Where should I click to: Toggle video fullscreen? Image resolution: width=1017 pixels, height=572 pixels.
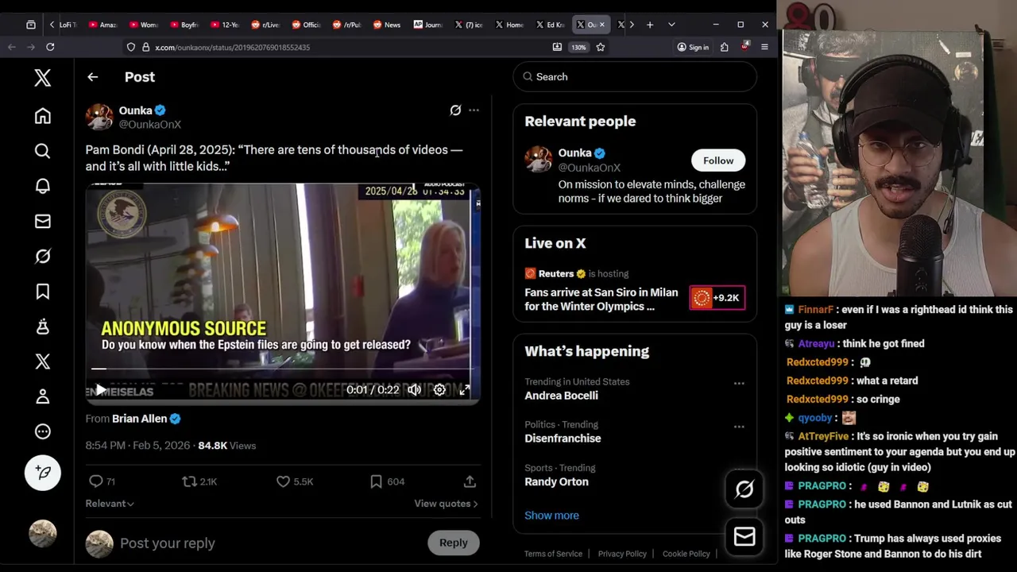tap(465, 390)
